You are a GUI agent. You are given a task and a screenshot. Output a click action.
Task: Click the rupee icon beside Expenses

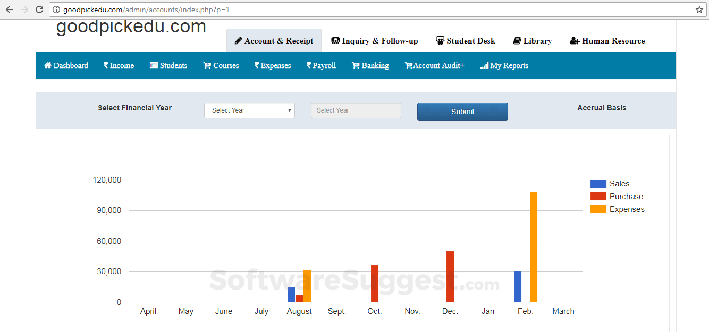(x=257, y=65)
